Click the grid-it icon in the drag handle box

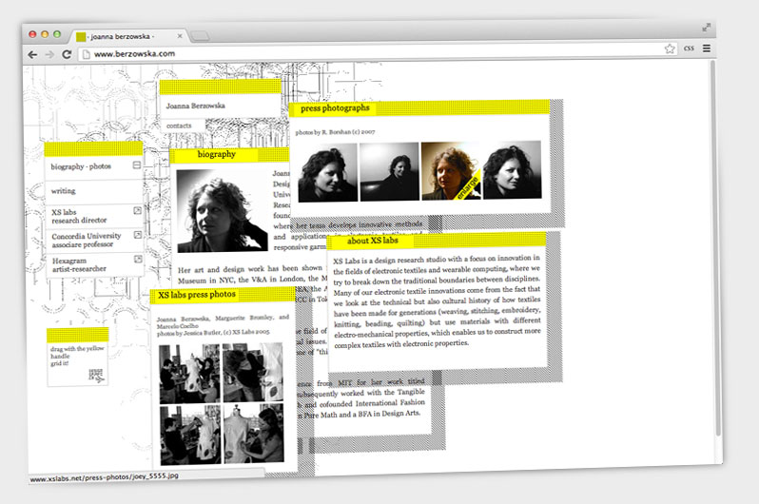(94, 375)
